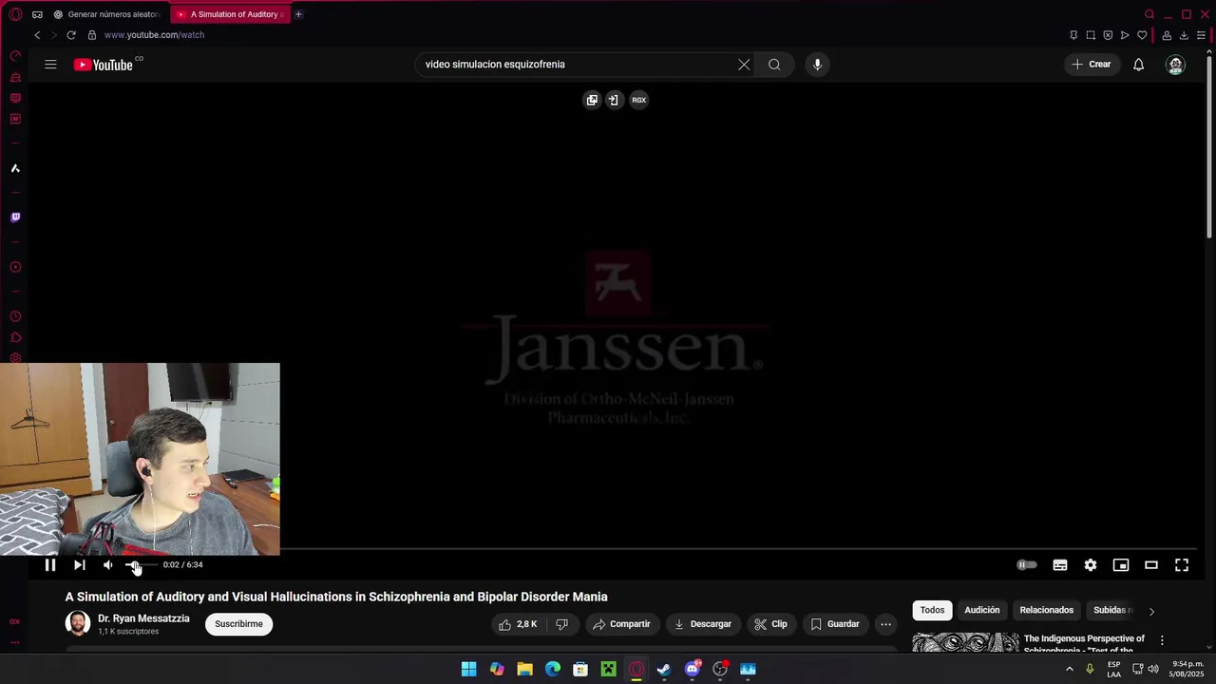This screenshot has width=1216, height=684.
Task: Open File Explorer from taskbar
Action: 524,669
